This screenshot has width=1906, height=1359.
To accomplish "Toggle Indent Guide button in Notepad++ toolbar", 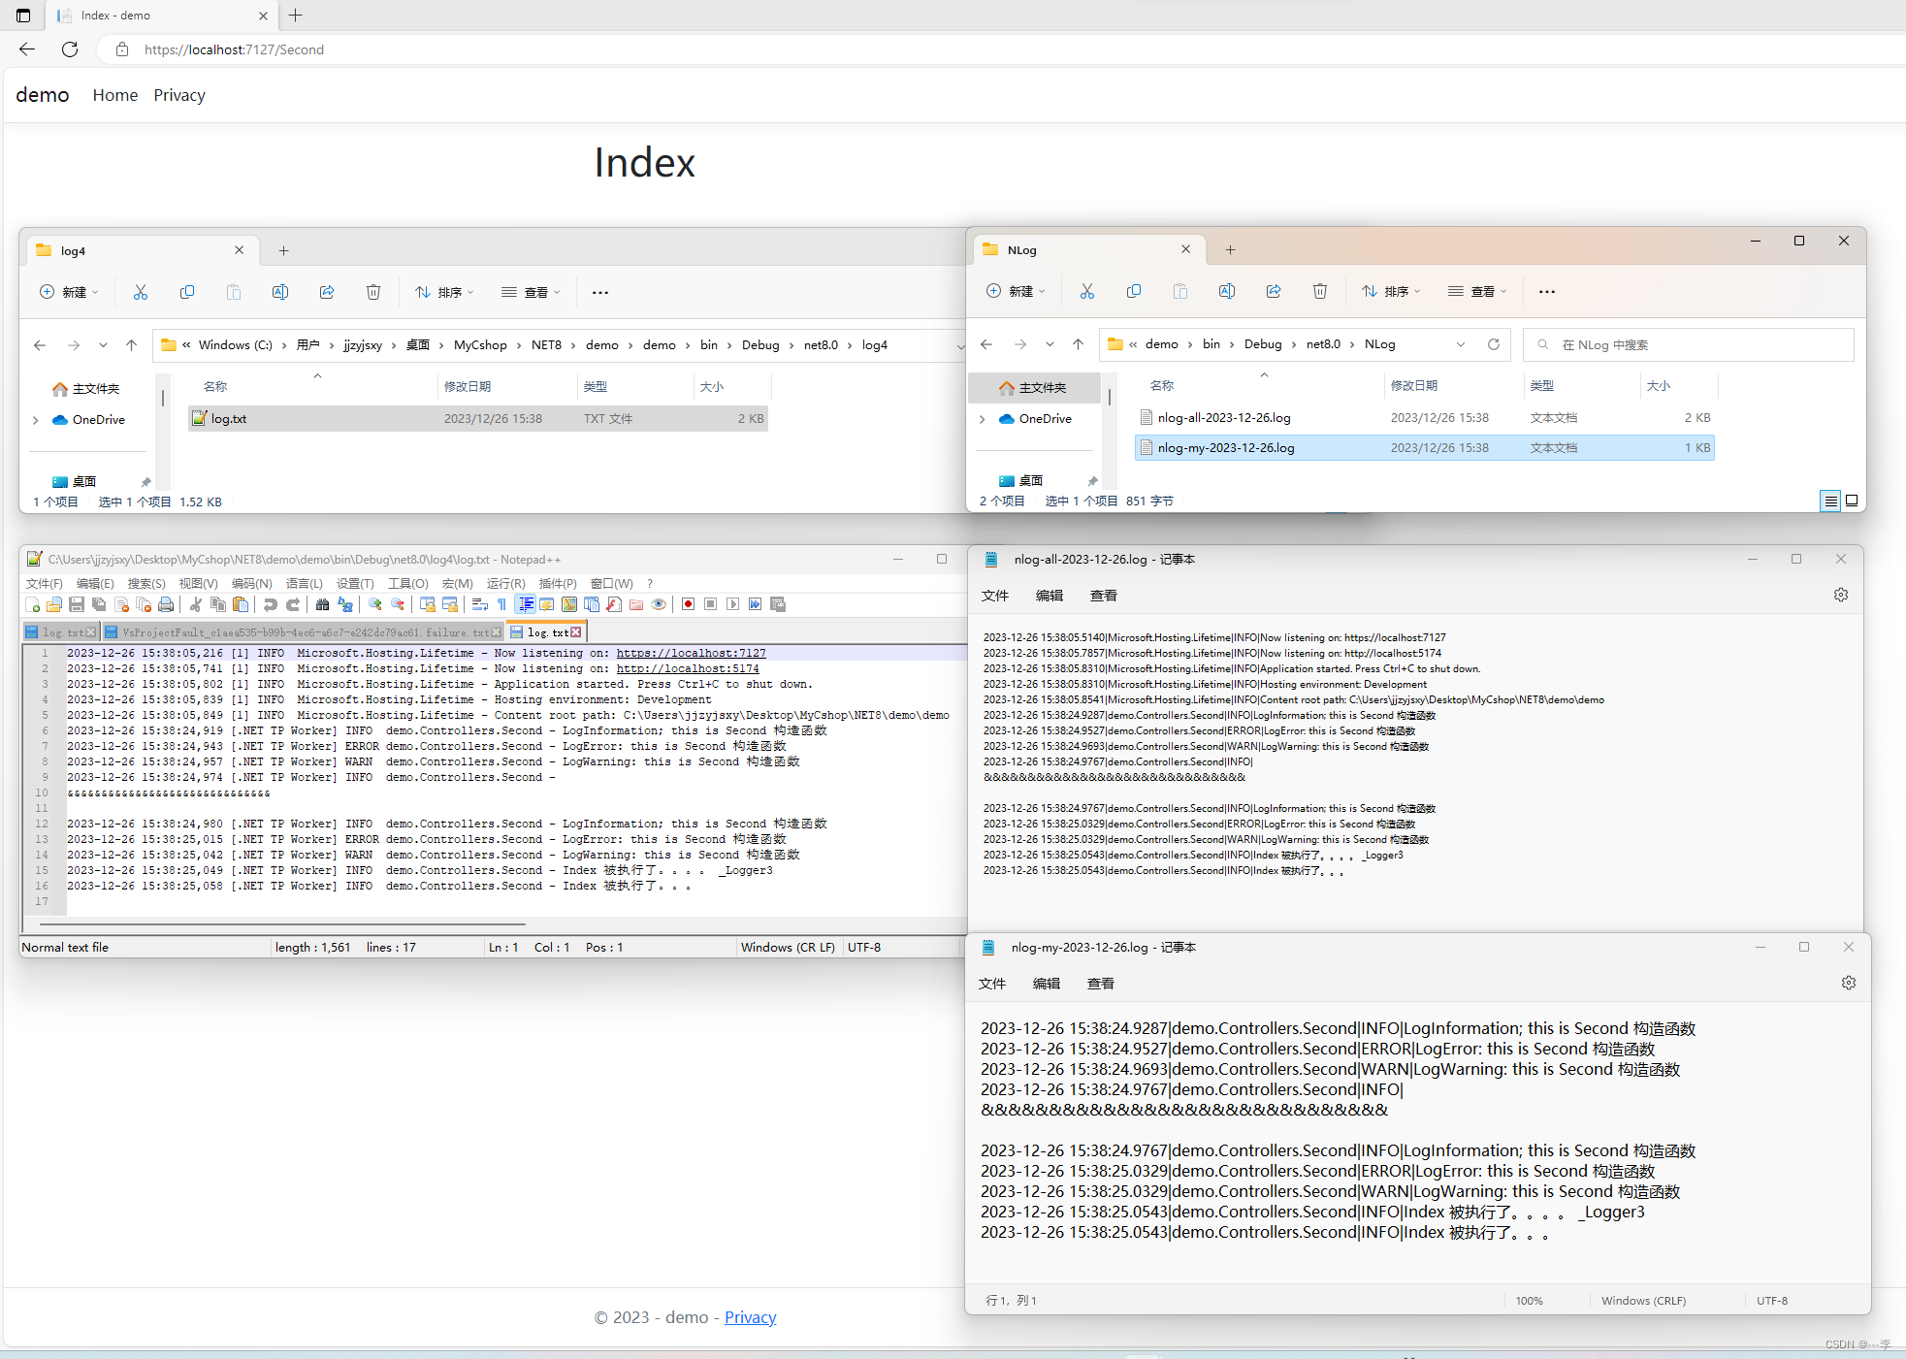I will pyautogui.click(x=525, y=604).
